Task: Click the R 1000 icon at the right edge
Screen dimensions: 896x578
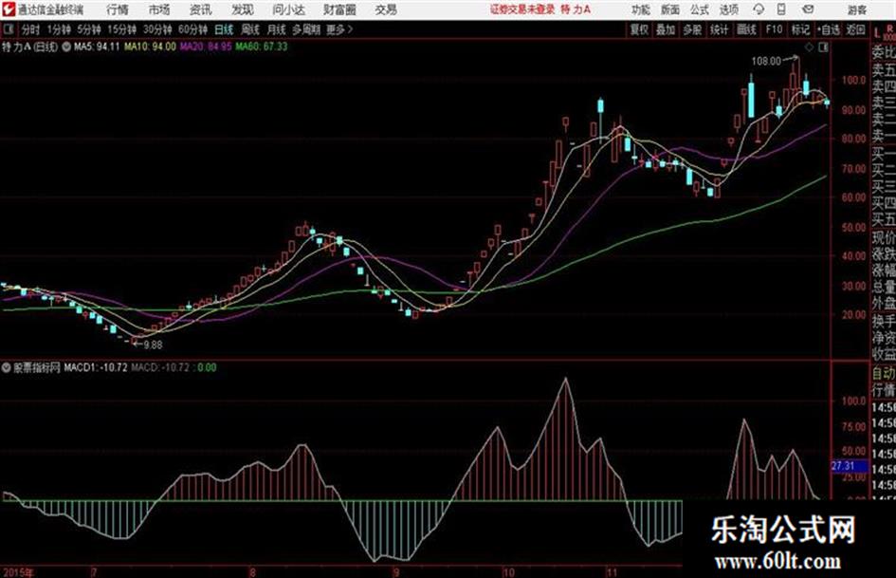Action: (889, 32)
